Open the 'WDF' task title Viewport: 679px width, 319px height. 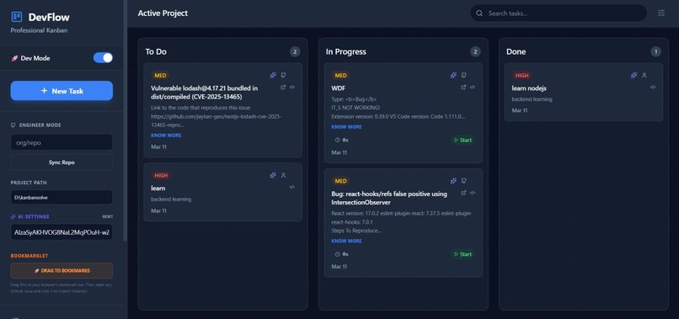(x=338, y=88)
